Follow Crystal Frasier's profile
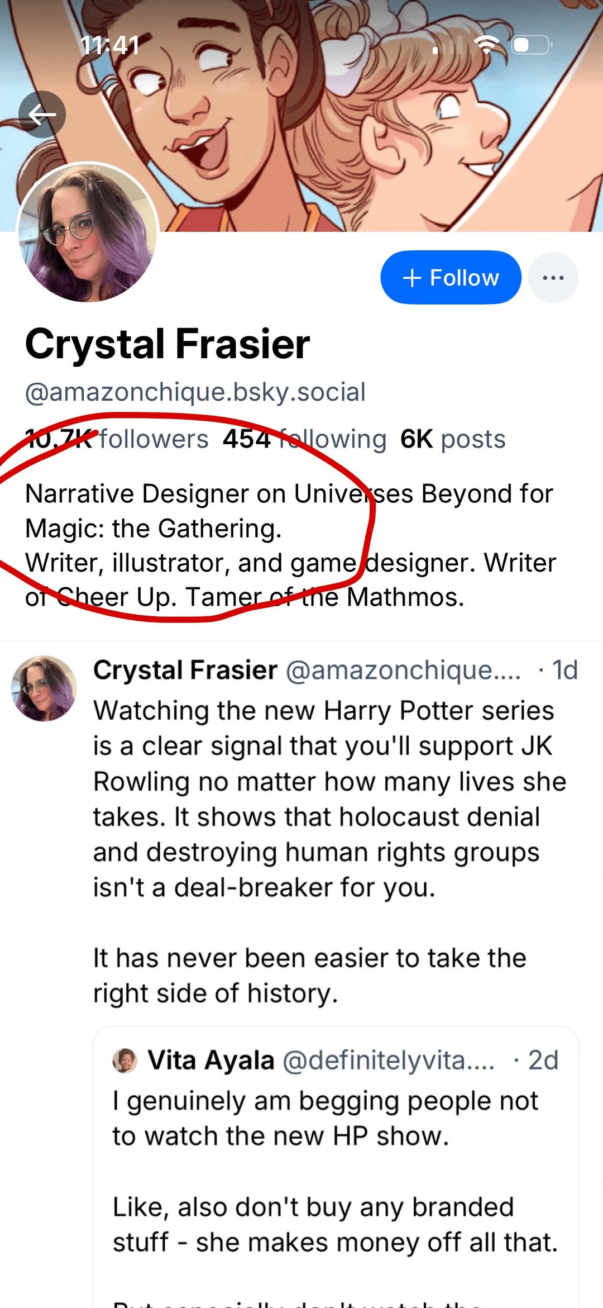This screenshot has height=1308, width=603. pos(451,278)
